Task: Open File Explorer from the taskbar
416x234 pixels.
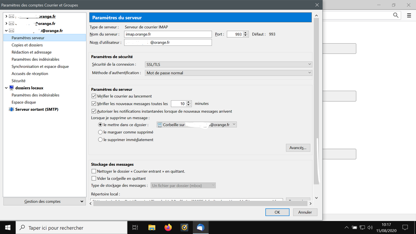Action: [x=152, y=227]
